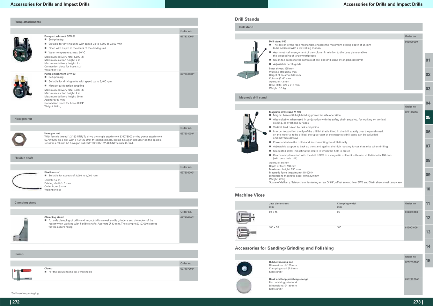Click order number 631222000*
Viewport: 433px width, 306px height.
tap(412, 279)
